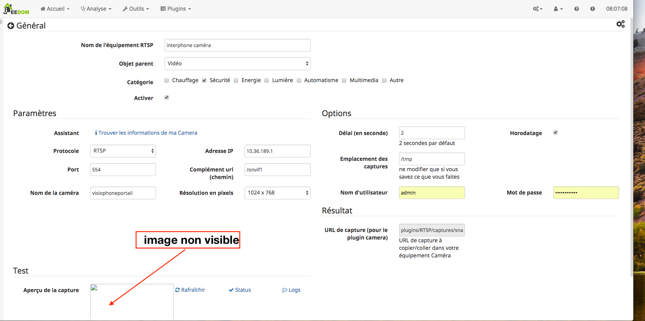The height and width of the screenshot is (321, 645).
Task: Click the Délai (en seconde) field
Action: 432,133
